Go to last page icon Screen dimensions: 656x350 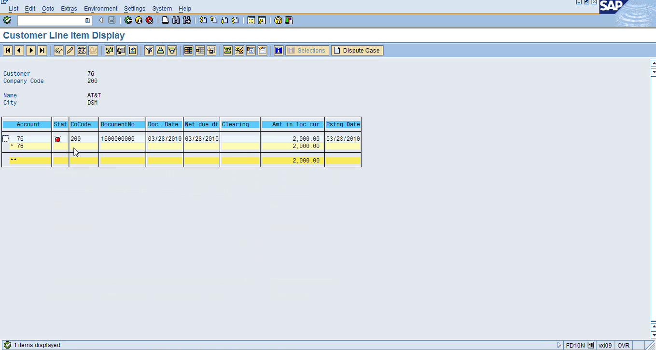pyautogui.click(x=235, y=20)
